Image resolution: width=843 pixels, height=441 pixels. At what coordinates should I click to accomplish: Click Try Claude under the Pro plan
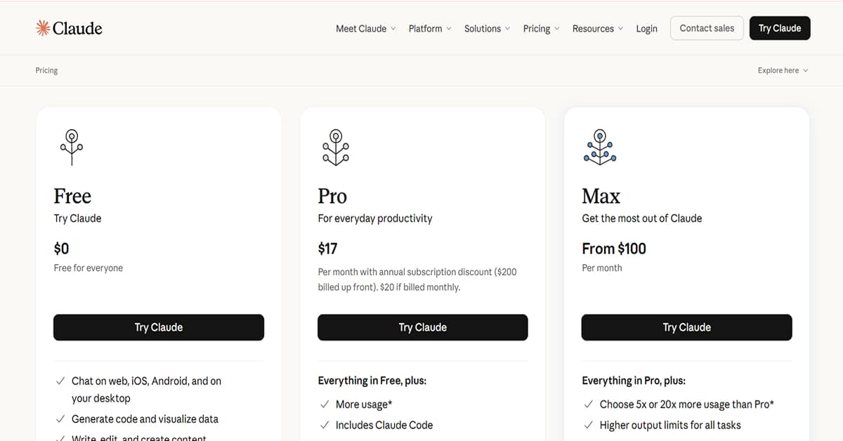423,327
